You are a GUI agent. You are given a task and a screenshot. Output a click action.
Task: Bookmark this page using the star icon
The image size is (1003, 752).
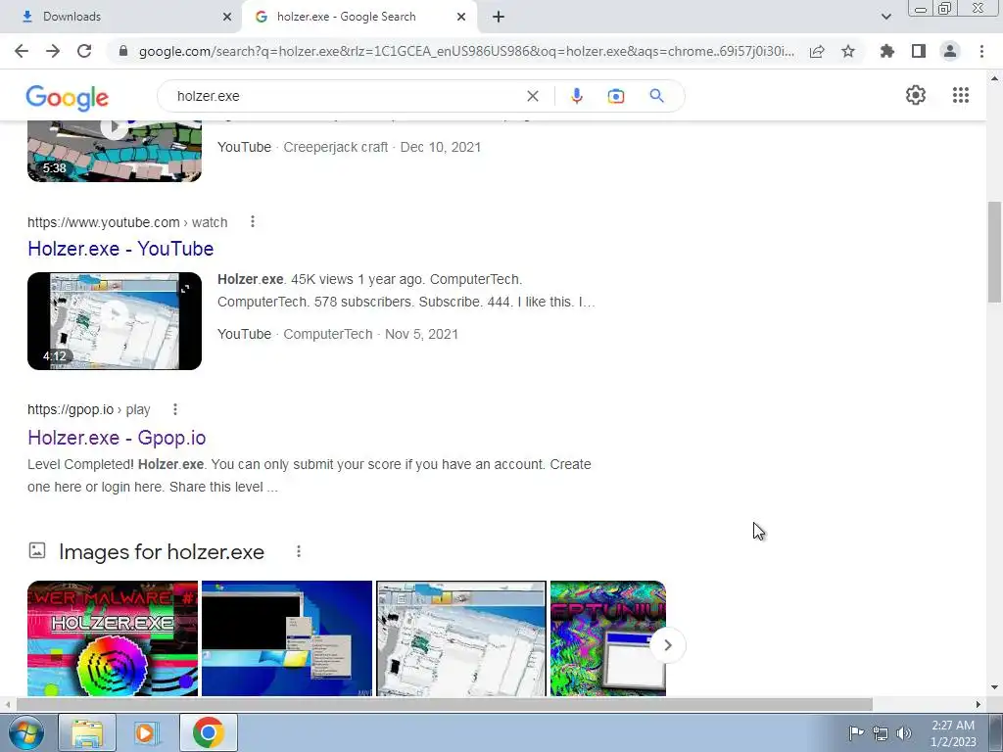(x=848, y=51)
